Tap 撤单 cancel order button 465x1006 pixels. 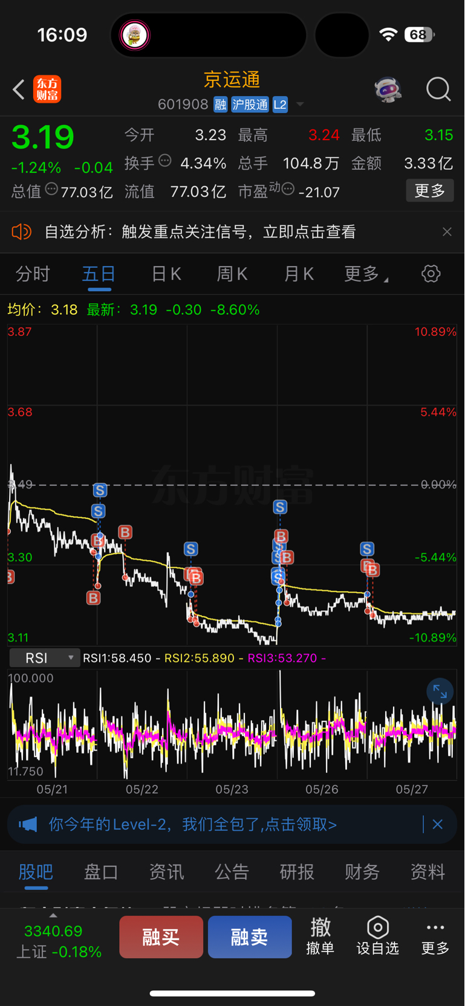tap(320, 937)
